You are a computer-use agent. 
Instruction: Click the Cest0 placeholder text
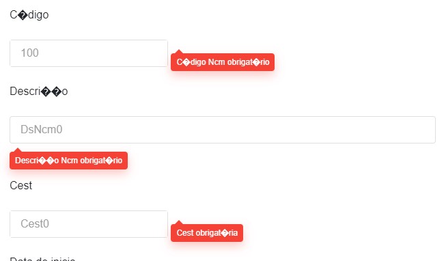[35, 223]
